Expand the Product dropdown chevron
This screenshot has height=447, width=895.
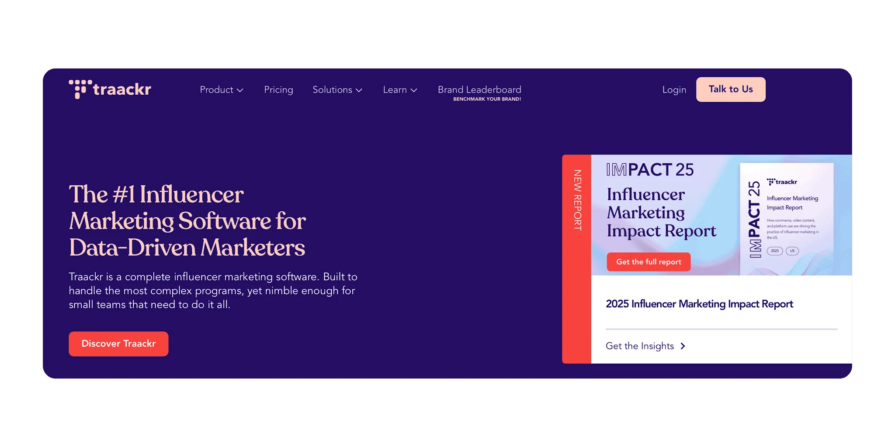[x=240, y=90]
